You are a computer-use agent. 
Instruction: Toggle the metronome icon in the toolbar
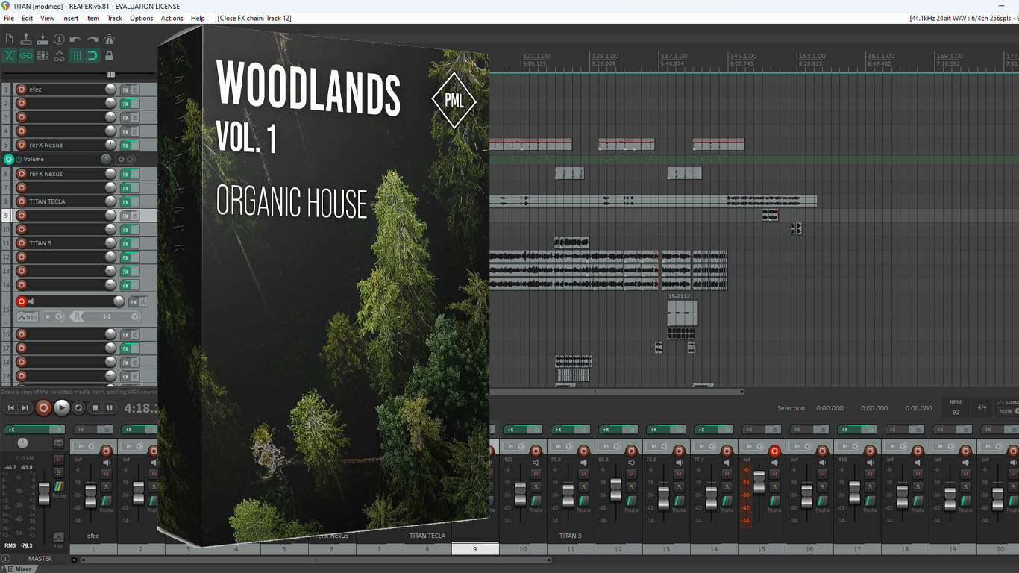(109, 39)
